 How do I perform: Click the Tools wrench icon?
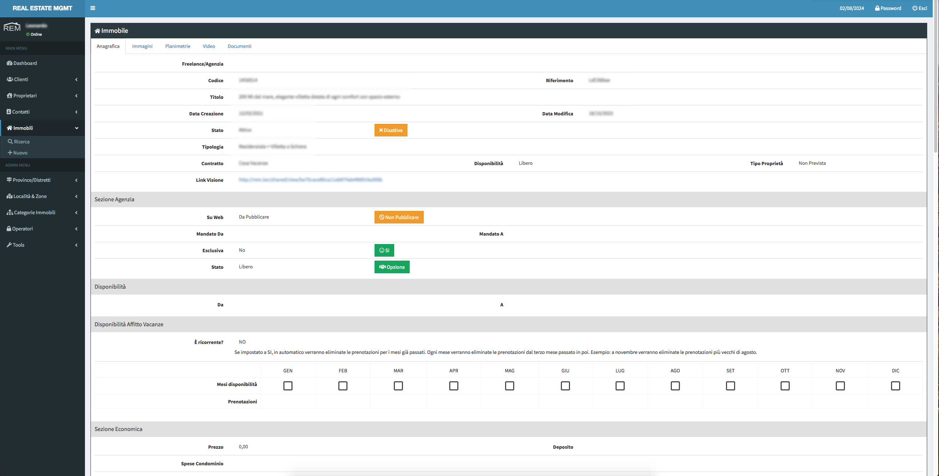coord(9,245)
